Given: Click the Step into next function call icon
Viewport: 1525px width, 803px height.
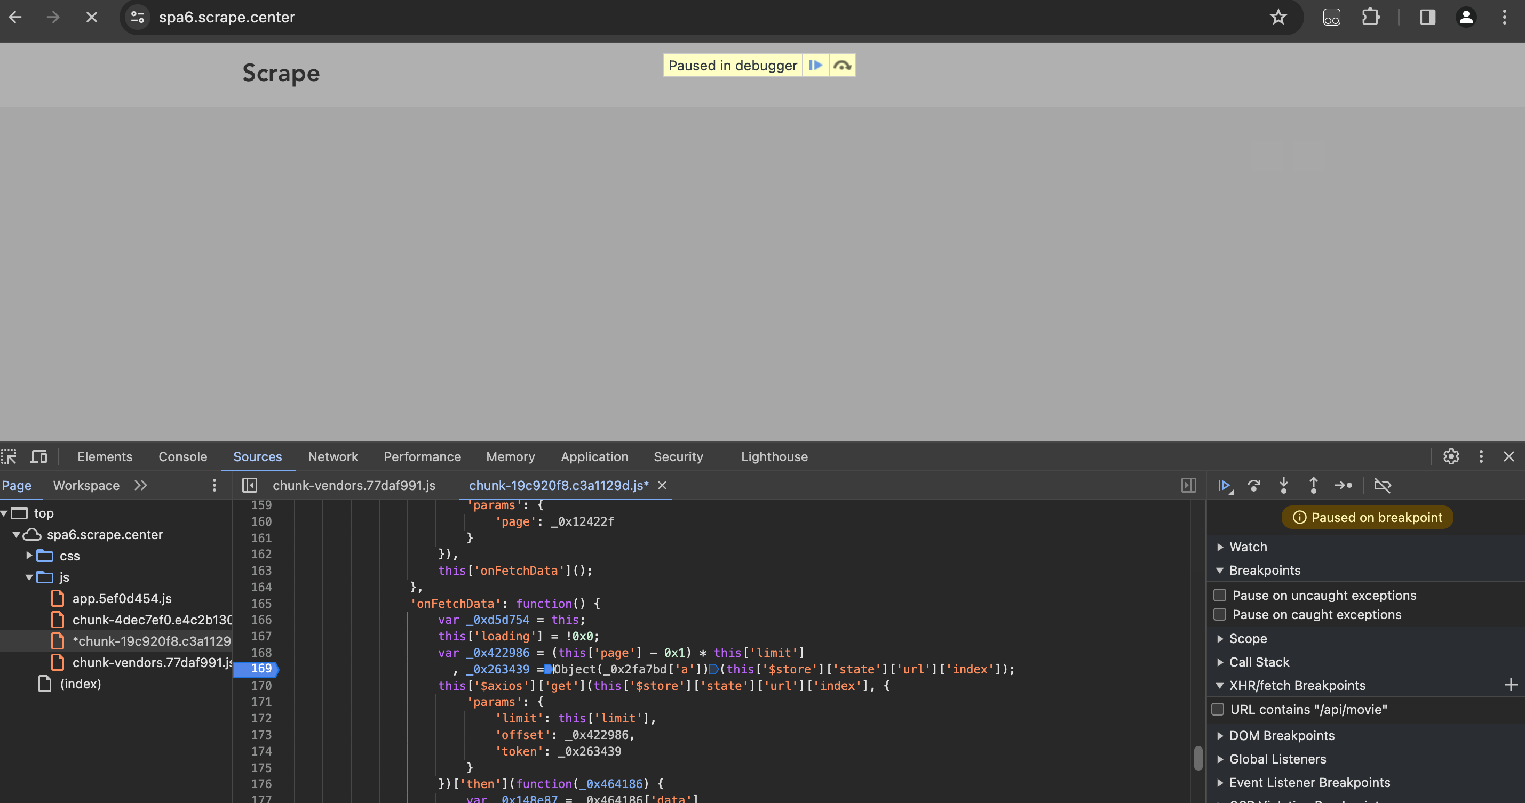Looking at the screenshot, I should tap(1283, 486).
